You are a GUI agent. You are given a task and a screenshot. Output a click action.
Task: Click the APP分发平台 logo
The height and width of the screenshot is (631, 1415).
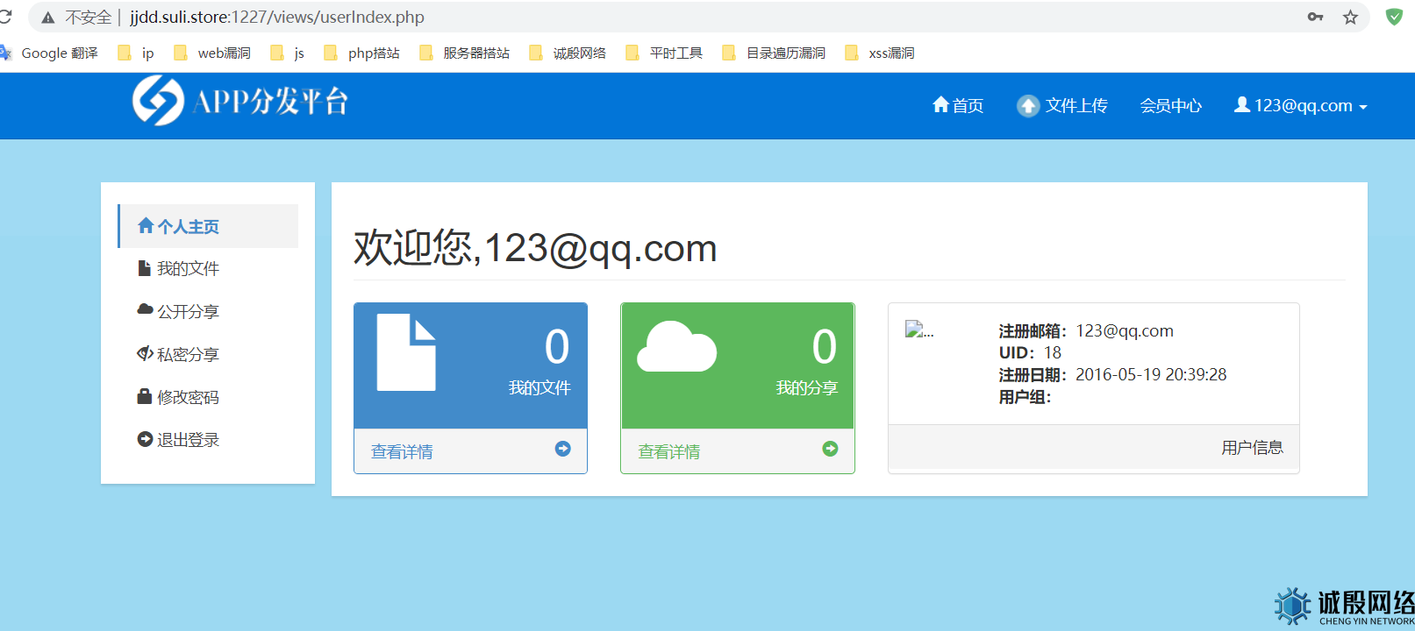[240, 100]
